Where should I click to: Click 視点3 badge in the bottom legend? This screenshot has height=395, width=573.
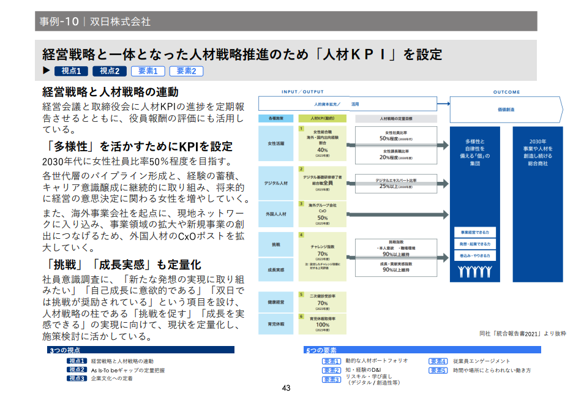click(x=77, y=378)
